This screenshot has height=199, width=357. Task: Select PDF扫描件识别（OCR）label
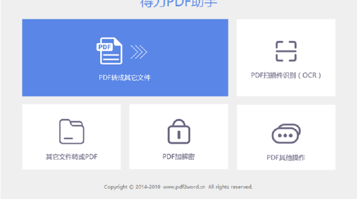coord(286,75)
